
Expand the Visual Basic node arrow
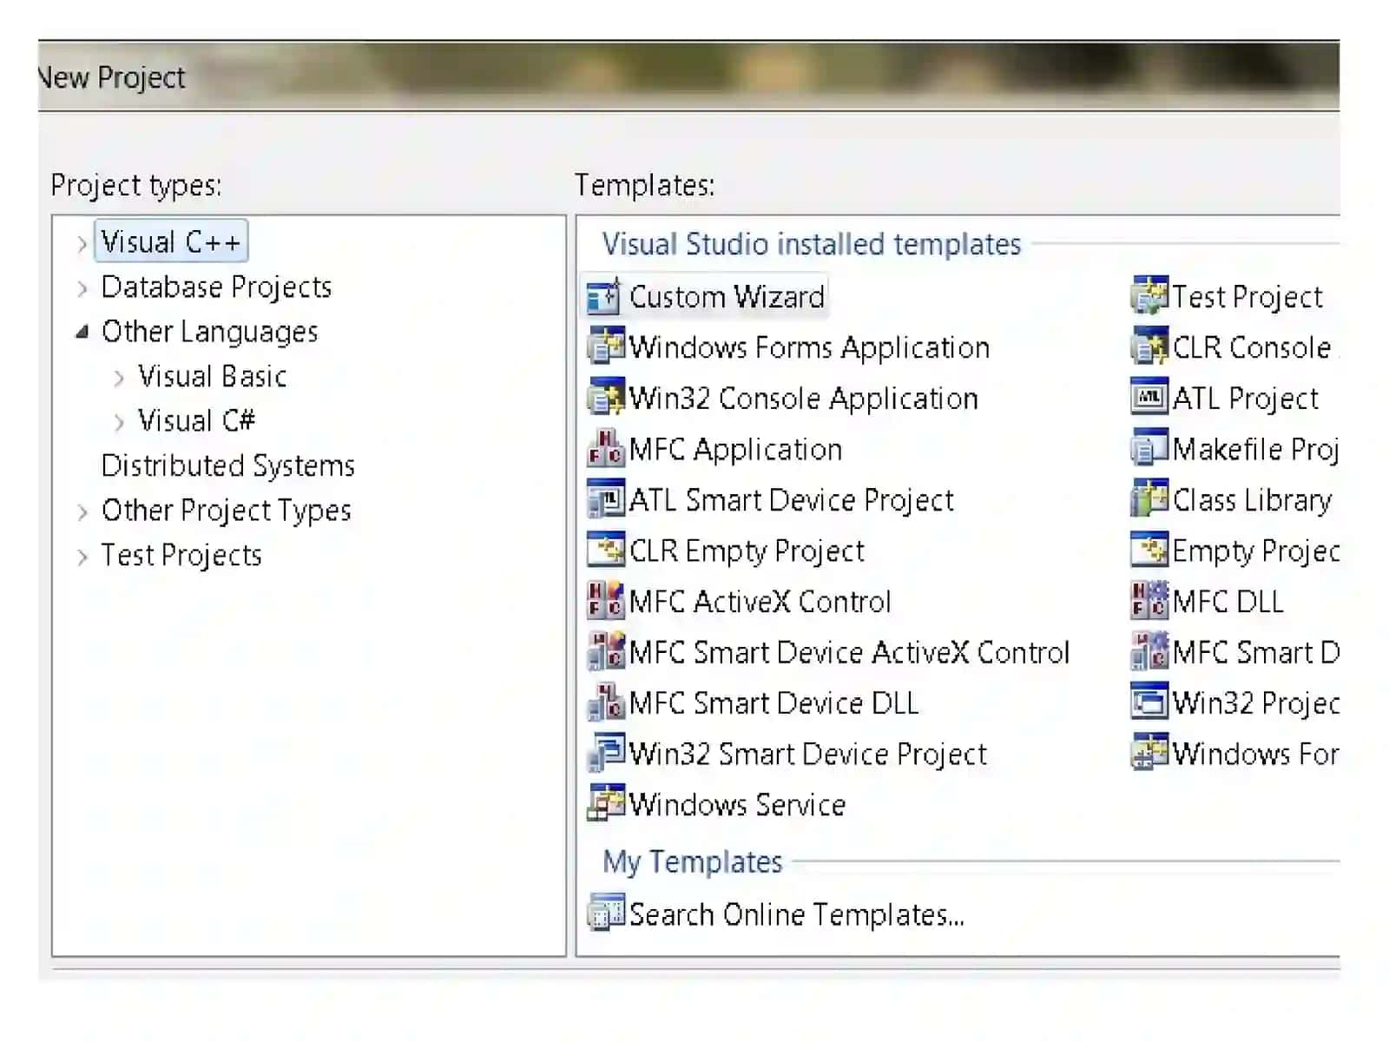119,378
